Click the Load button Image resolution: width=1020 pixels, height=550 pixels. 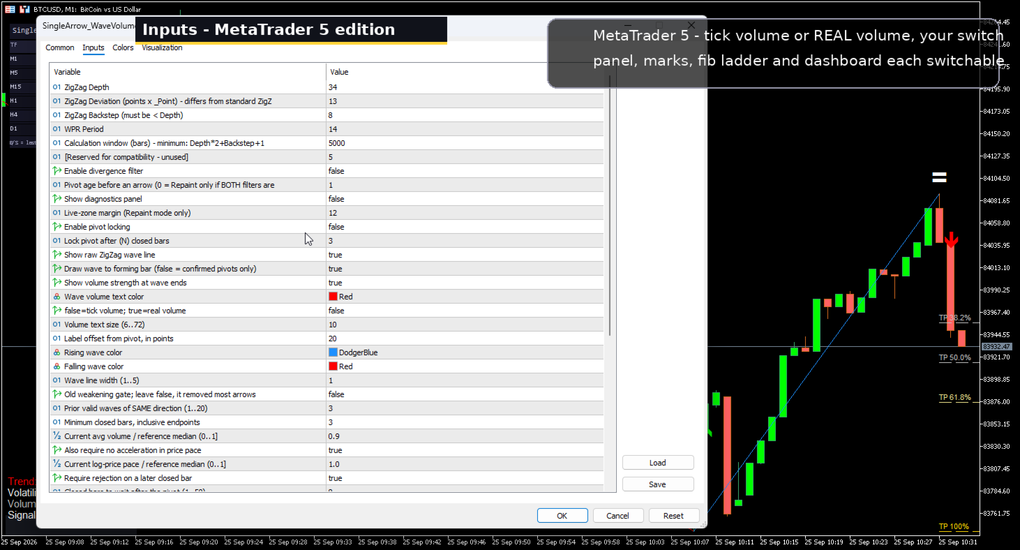click(x=658, y=463)
